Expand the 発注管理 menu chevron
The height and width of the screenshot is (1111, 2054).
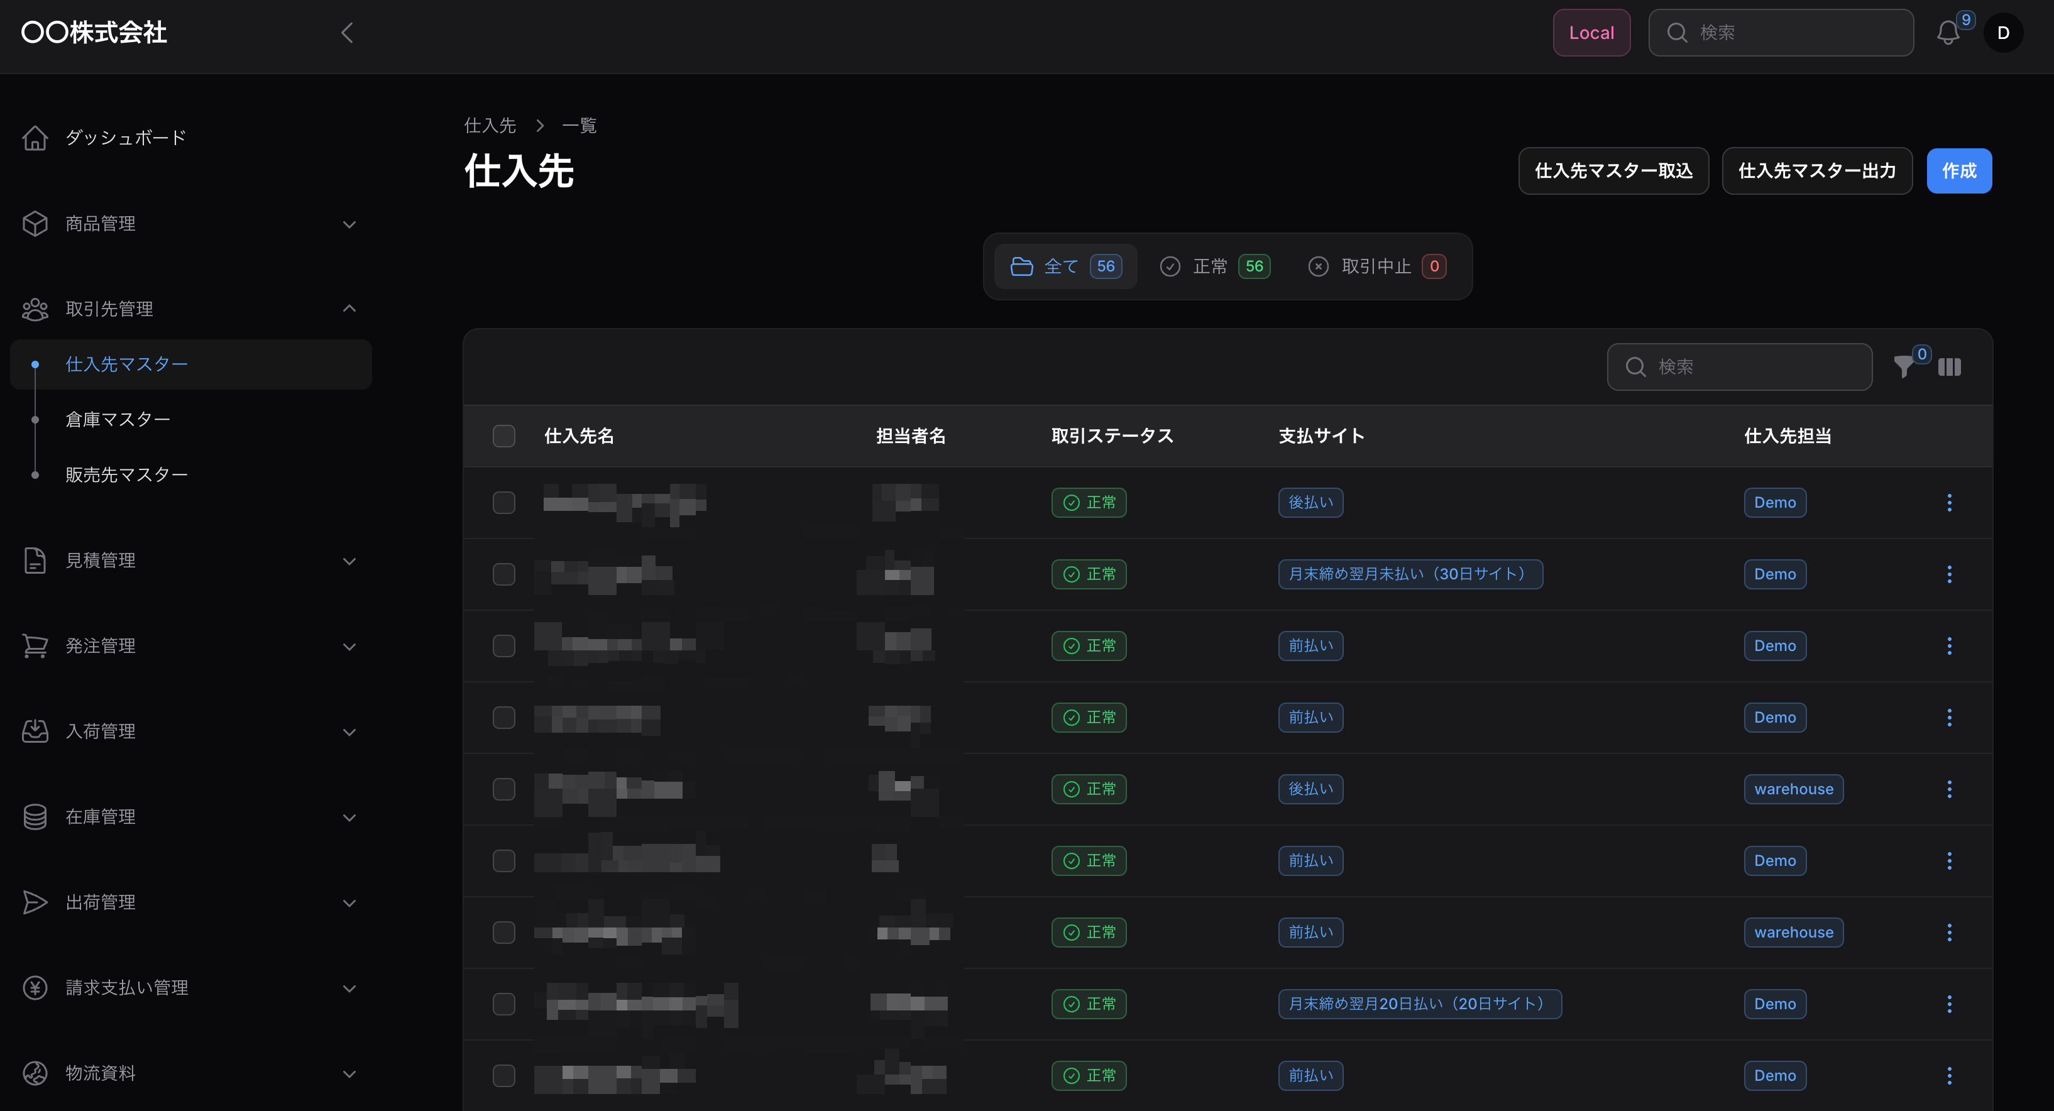click(349, 647)
